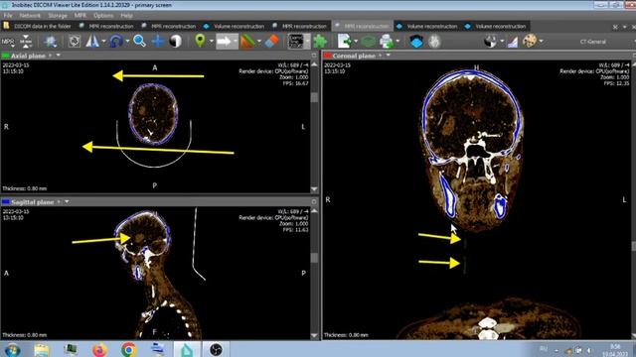Open dropdown beside the location marker tool
The height and width of the screenshot is (357, 636).
pos(211,42)
